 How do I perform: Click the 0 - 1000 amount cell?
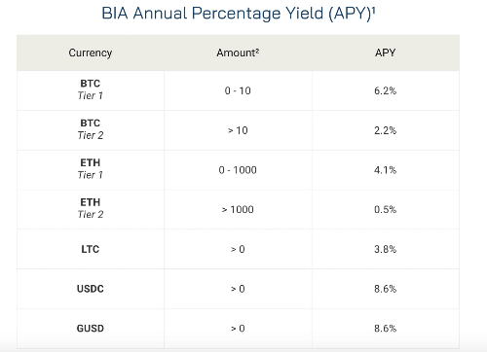click(x=238, y=170)
